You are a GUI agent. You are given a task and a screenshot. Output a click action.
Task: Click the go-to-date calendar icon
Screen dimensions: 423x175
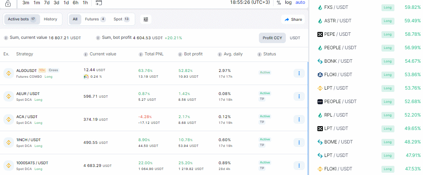click(99, 3)
